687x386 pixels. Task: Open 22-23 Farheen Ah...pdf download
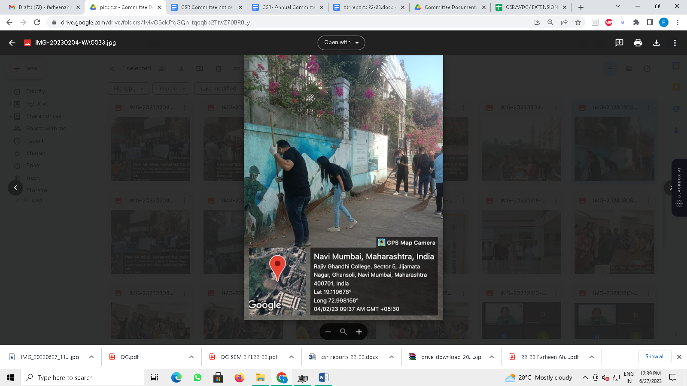pos(544,357)
